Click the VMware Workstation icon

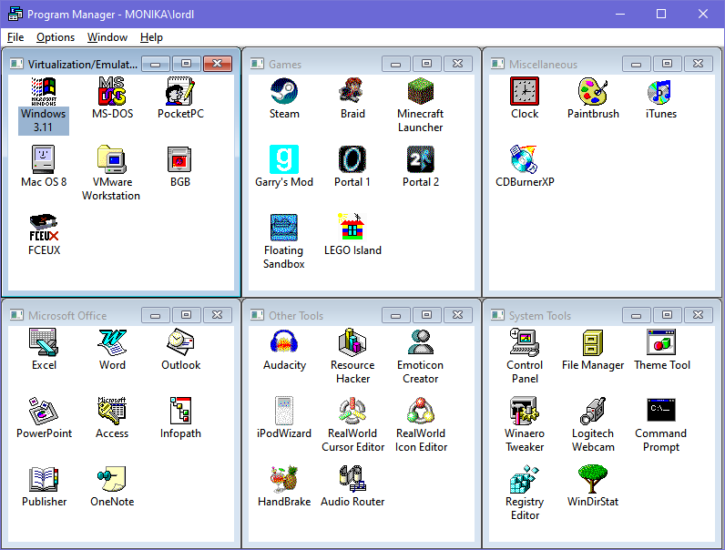(112, 159)
